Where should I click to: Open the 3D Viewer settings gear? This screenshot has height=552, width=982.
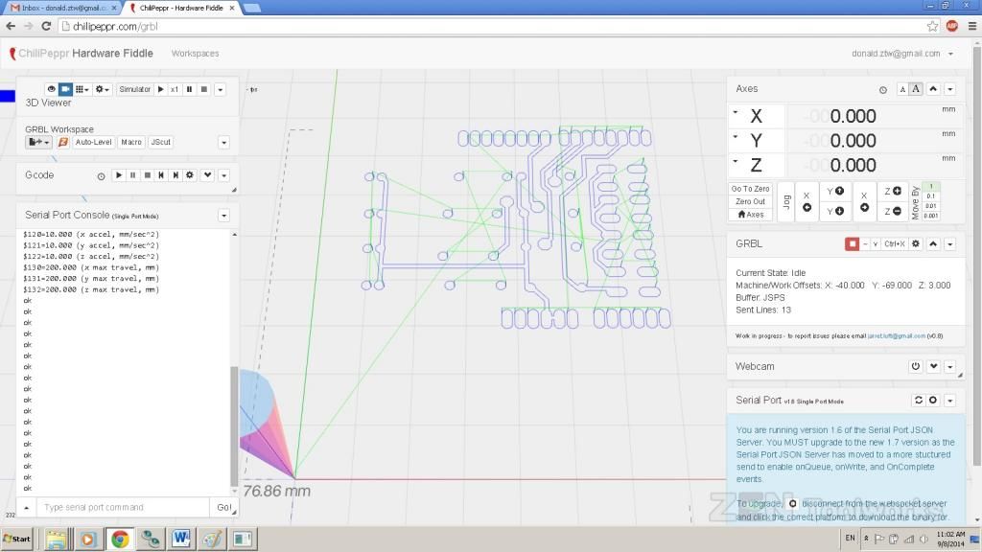(100, 89)
